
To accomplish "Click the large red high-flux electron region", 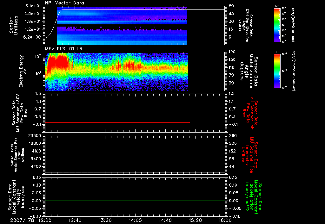I will 58,61.
